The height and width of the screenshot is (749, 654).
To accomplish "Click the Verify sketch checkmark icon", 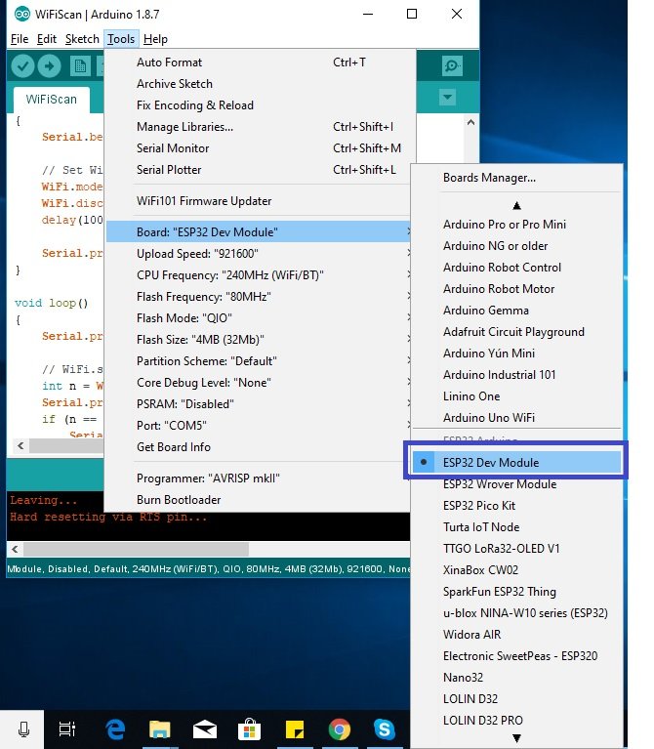I will [22, 66].
